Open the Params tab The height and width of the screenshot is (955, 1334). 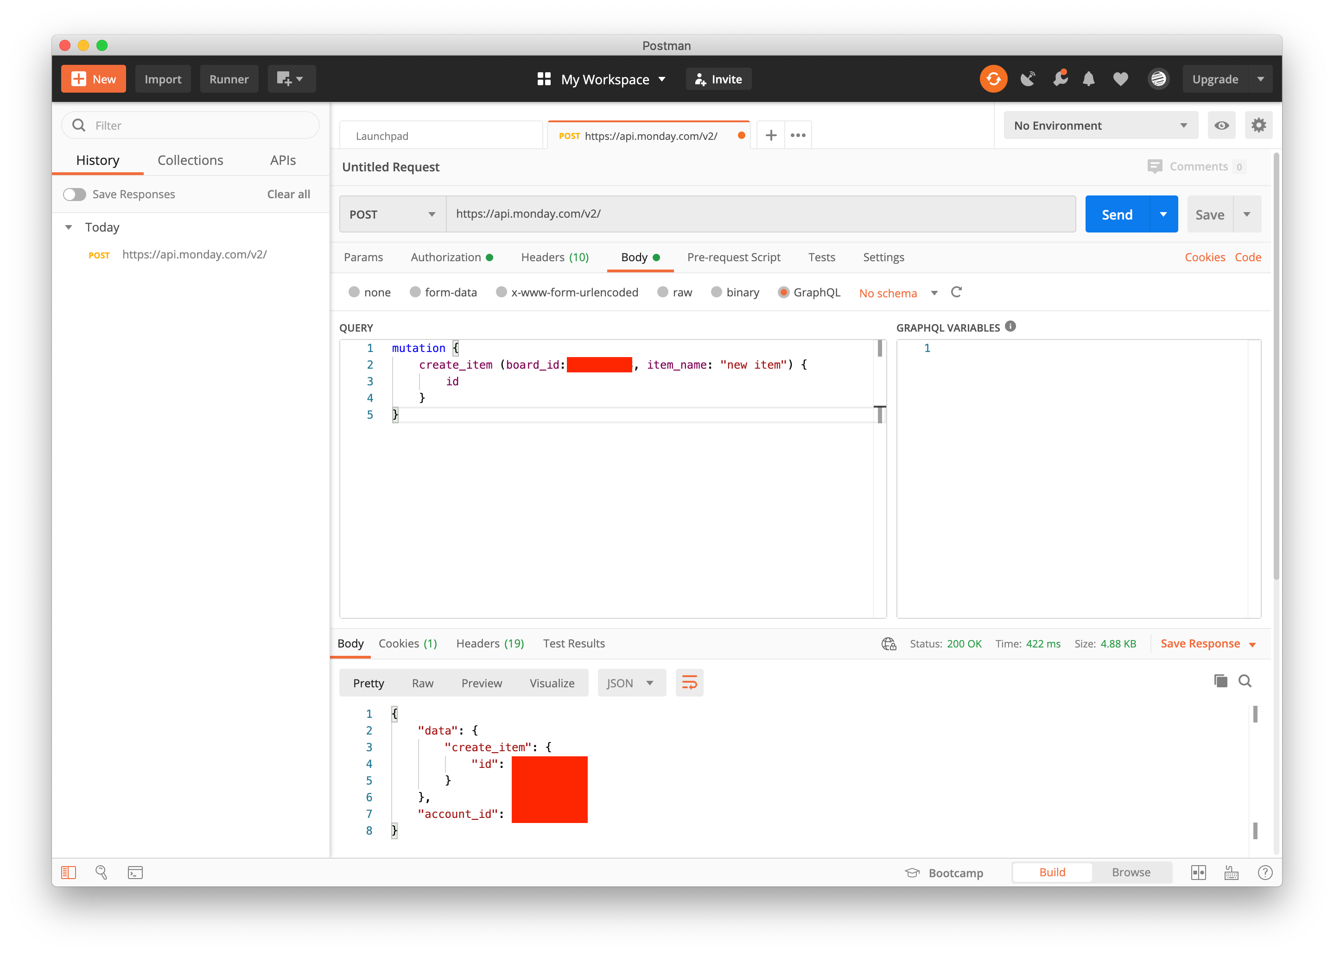(363, 257)
